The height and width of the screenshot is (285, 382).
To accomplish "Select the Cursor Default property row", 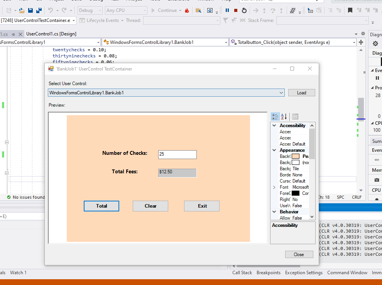I will click(x=294, y=181).
